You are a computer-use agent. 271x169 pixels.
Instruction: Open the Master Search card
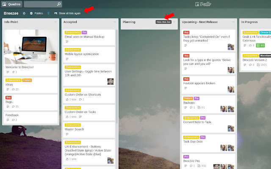coord(89,130)
